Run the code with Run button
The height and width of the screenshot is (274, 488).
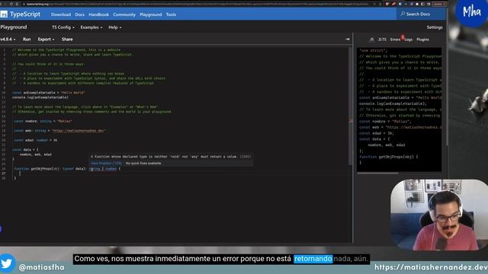[x=27, y=40]
